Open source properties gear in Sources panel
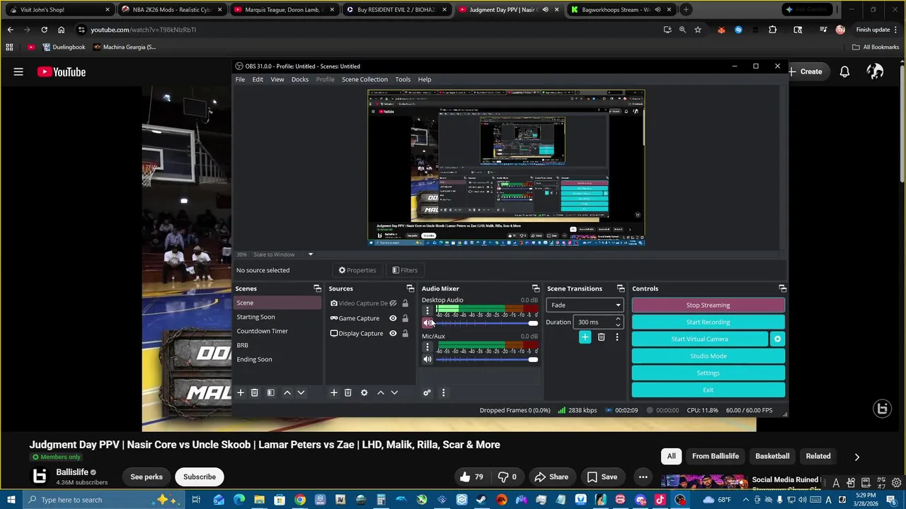Image resolution: width=906 pixels, height=509 pixels. (x=364, y=392)
